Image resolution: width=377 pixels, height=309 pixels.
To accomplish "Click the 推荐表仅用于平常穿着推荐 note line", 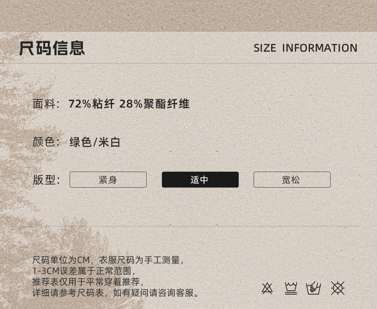I will click(86, 282).
